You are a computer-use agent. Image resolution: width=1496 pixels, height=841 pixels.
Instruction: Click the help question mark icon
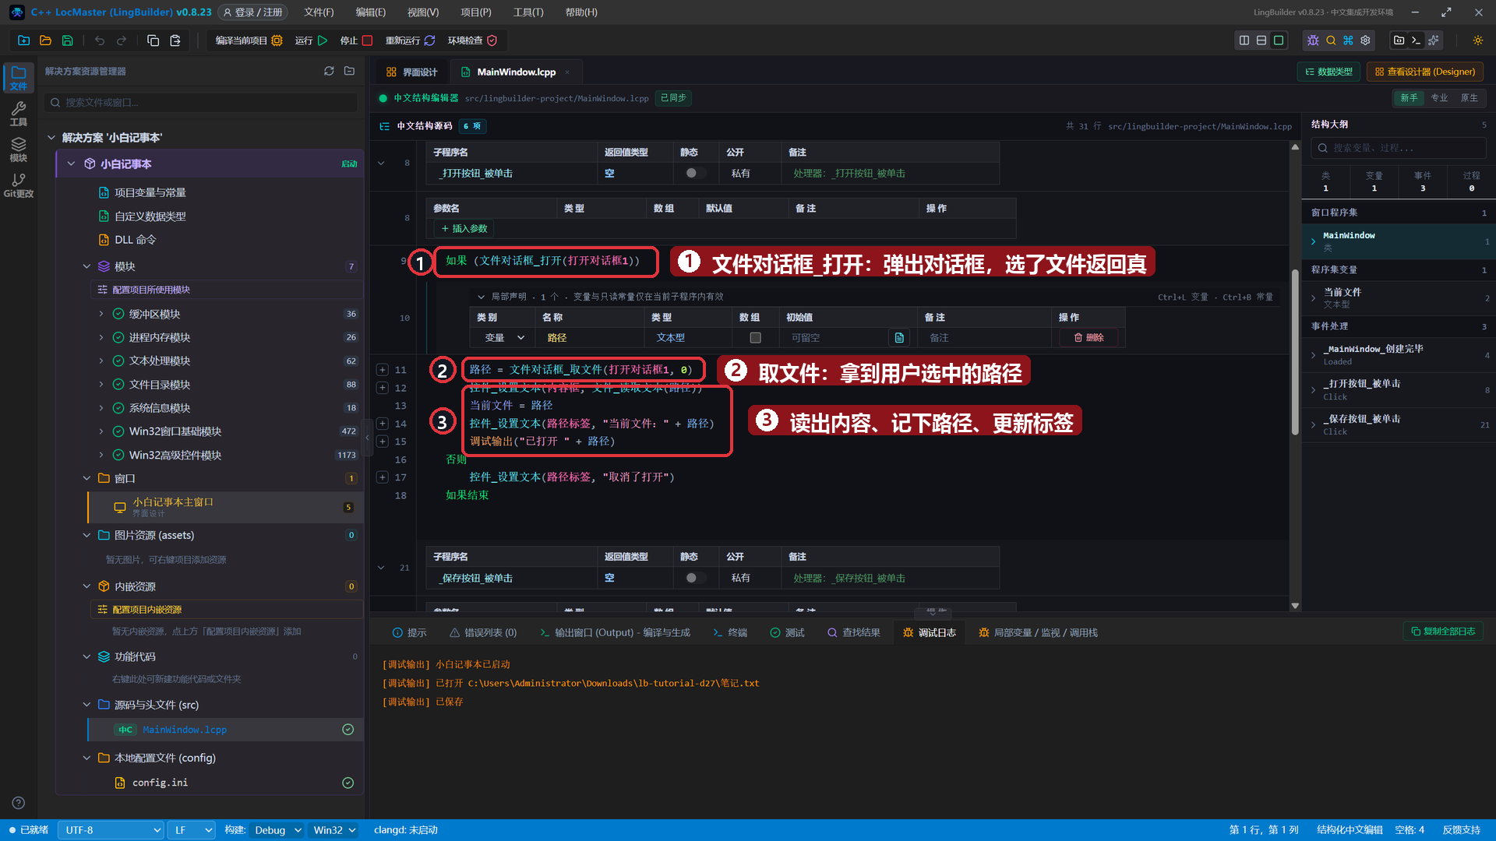tap(19, 803)
